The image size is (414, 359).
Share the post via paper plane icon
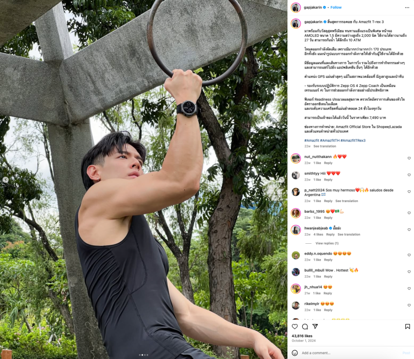pos(315,326)
